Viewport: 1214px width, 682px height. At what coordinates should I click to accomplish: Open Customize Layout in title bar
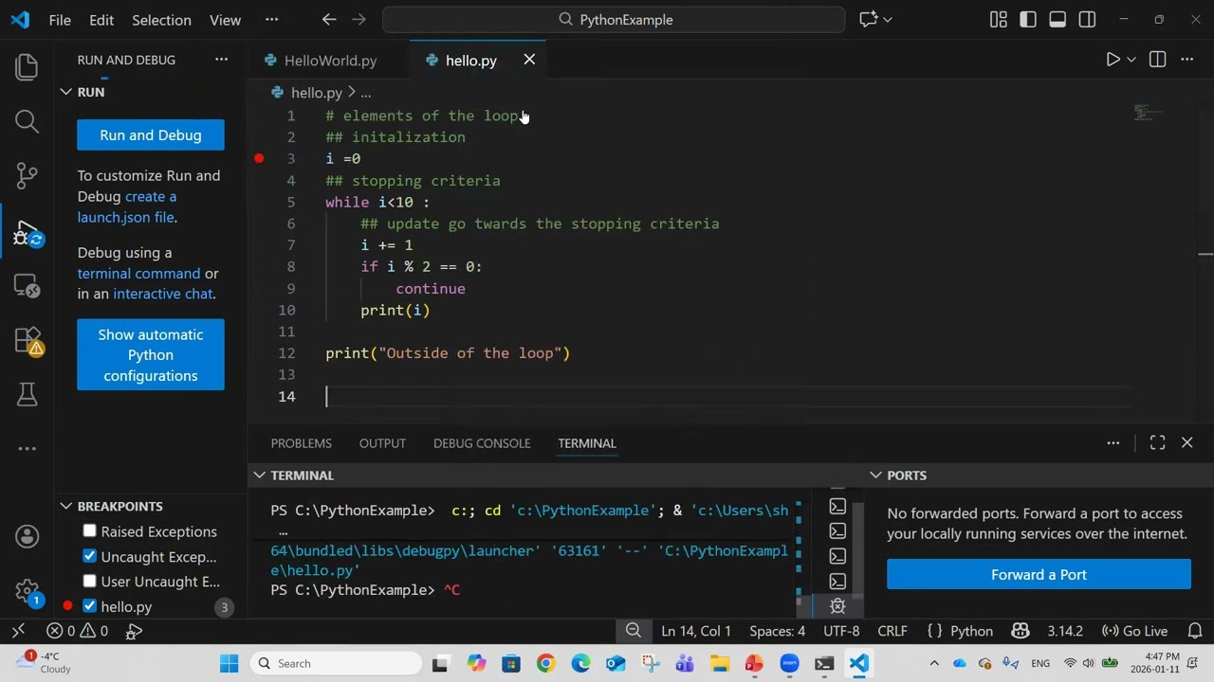pos(998,19)
